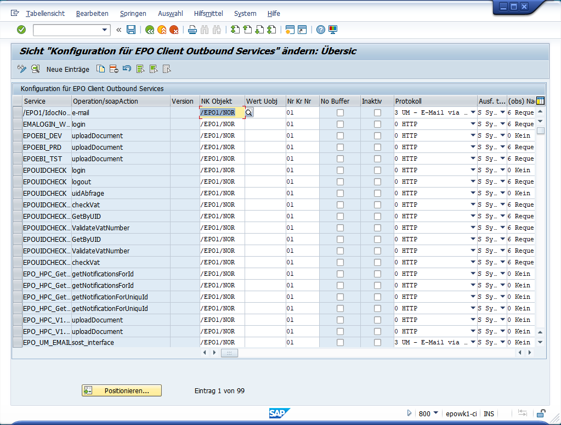The image size is (561, 425).
Task: Go to last page icon
Action: coord(271,30)
